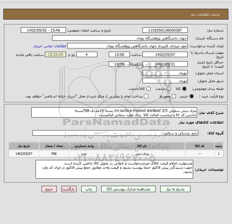Click the اطلاعات کالاهای مورد نیاز heading
This screenshot has height=224, width=232.
(201, 122)
